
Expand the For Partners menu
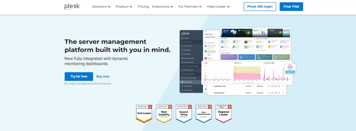point(190,7)
